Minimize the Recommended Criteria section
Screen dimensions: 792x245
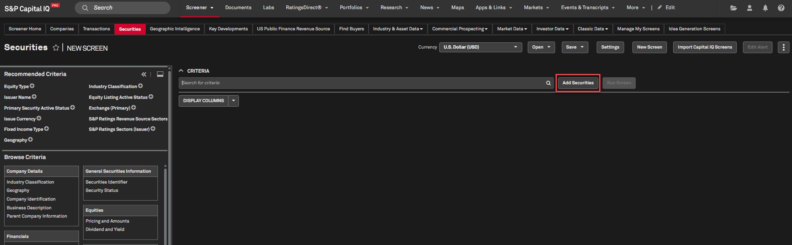click(x=160, y=74)
